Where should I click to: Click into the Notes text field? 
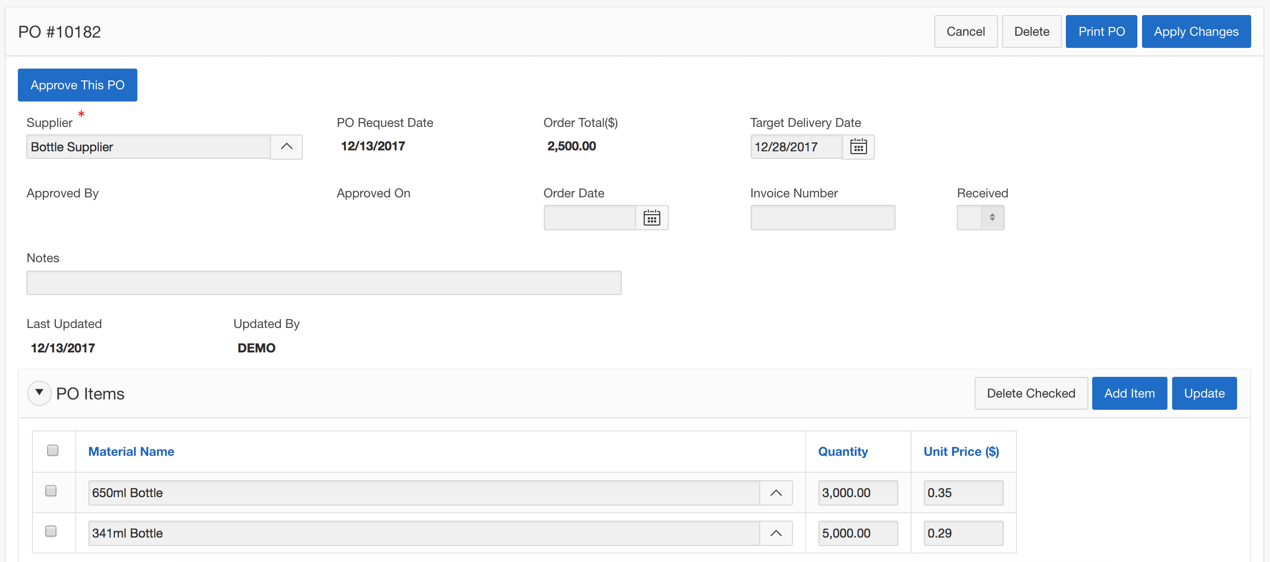coord(324,283)
